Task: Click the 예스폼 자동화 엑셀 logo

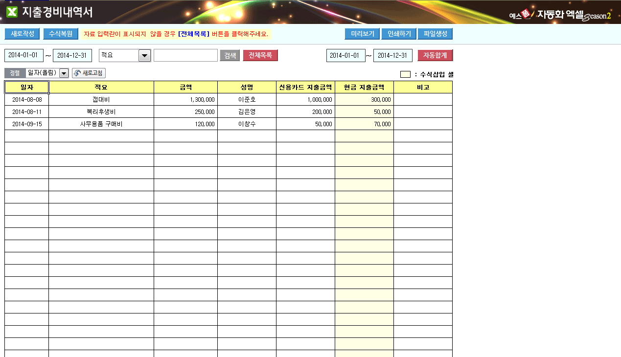Action: (560, 15)
